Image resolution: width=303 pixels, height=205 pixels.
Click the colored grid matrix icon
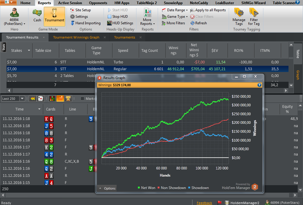pyautogui.click(x=52, y=99)
